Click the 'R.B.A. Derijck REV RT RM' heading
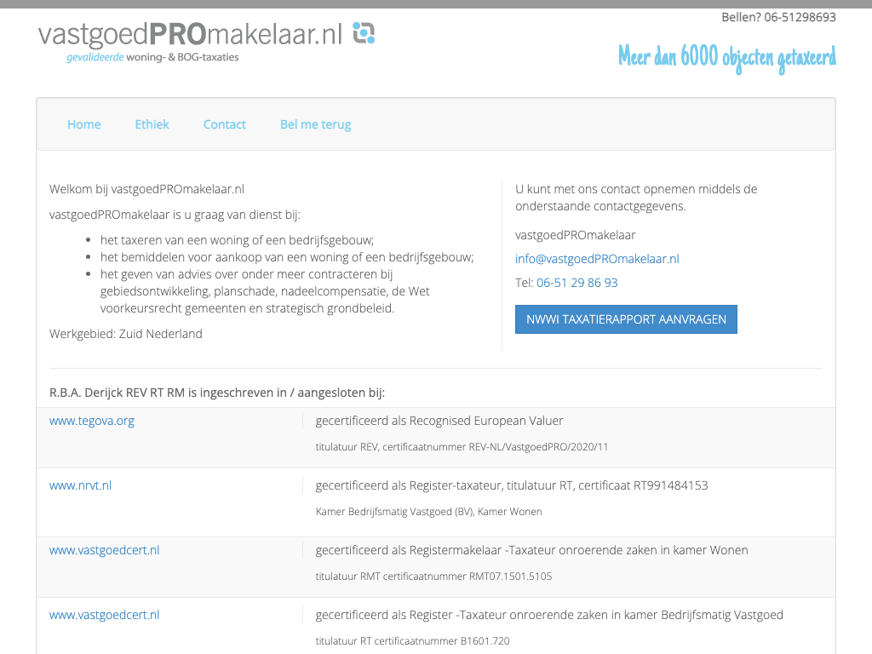872x654 pixels. 217,393
